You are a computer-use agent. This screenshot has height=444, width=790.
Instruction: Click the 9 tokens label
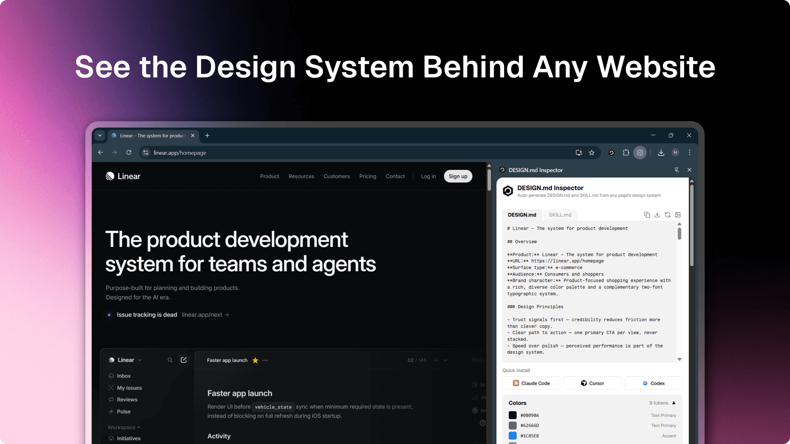tap(659, 403)
